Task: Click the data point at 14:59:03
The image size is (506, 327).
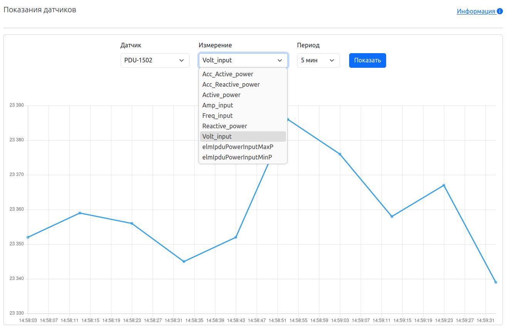Action: tap(340, 154)
